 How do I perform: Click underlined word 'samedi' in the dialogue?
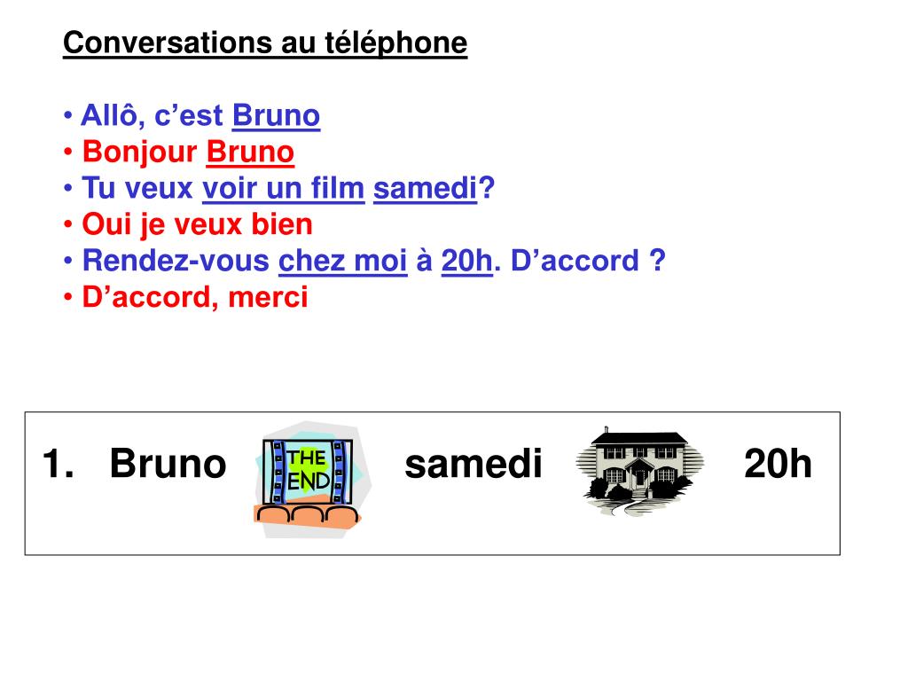(x=425, y=188)
